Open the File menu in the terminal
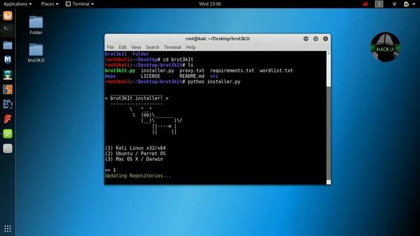The width and height of the screenshot is (420, 236). tap(110, 47)
